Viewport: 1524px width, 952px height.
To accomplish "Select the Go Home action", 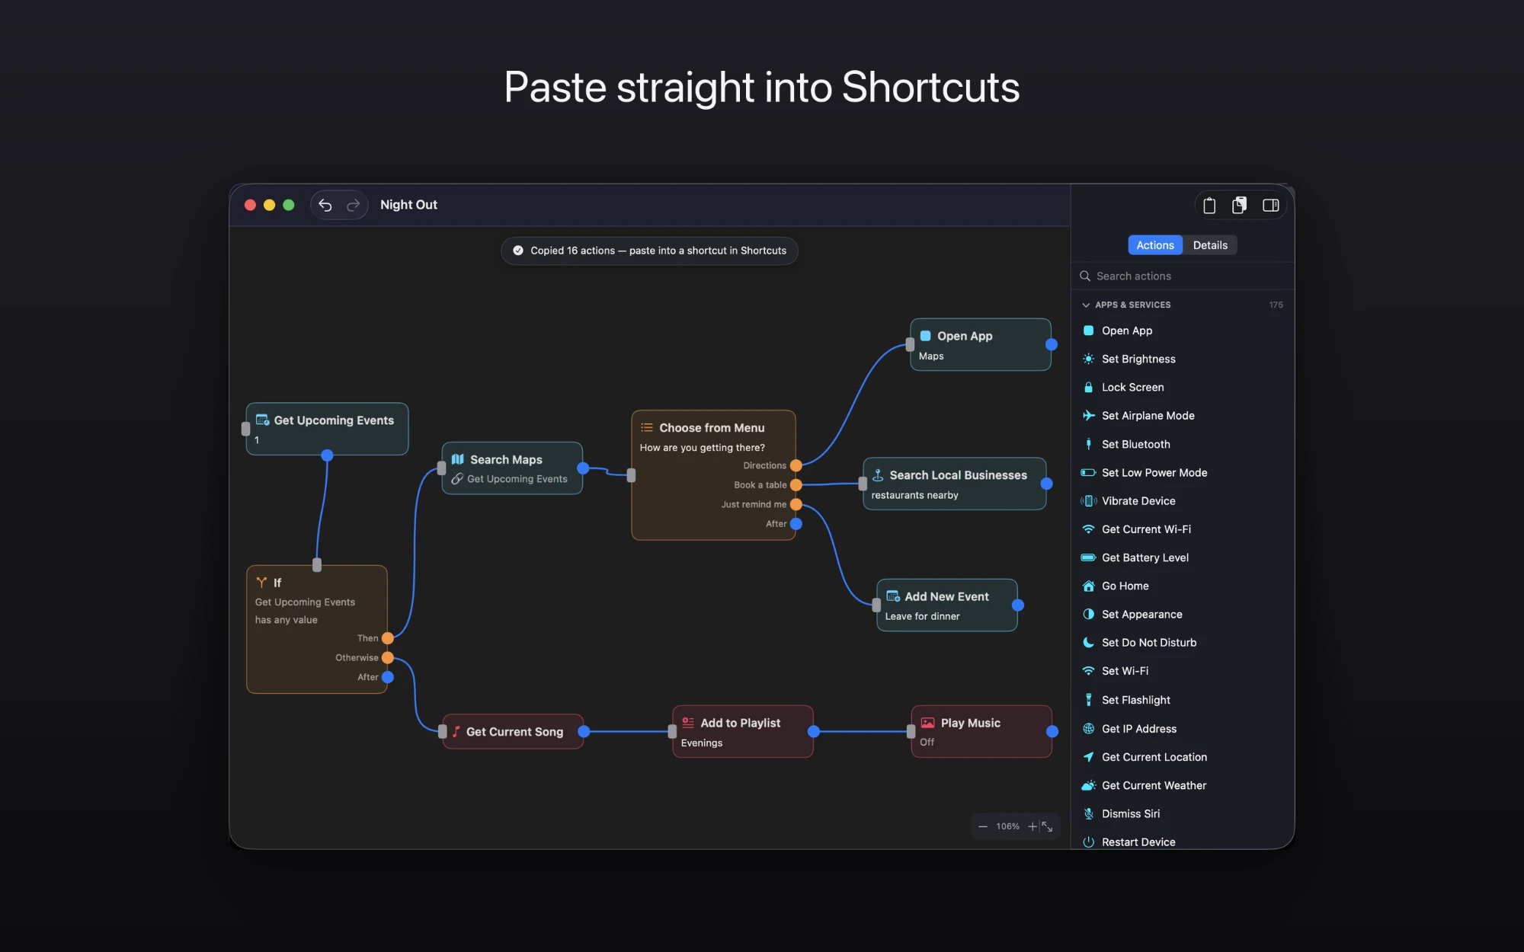I will [1183, 586].
